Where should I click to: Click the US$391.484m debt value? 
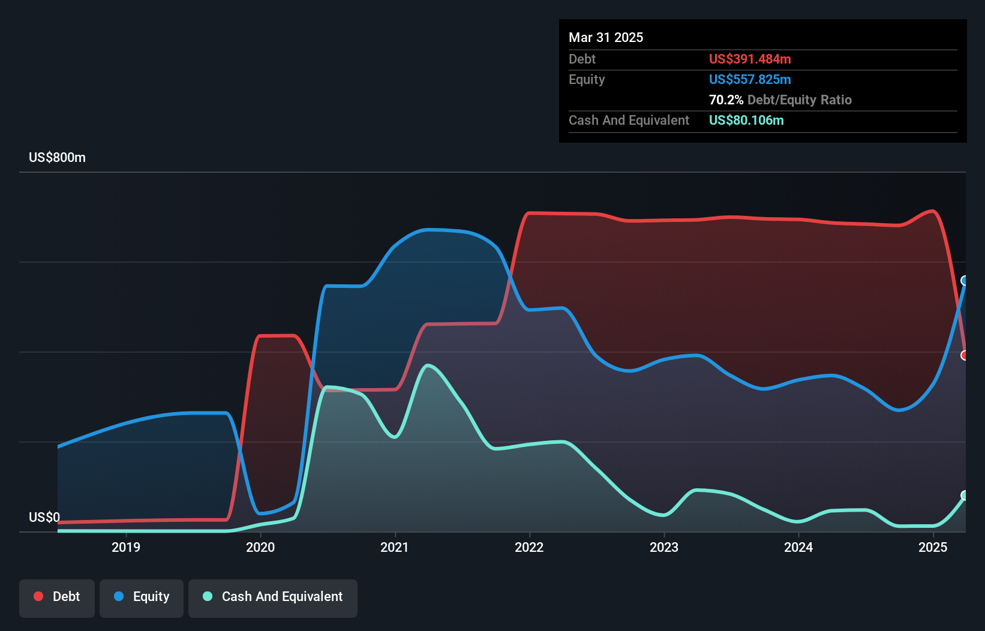pyautogui.click(x=750, y=59)
